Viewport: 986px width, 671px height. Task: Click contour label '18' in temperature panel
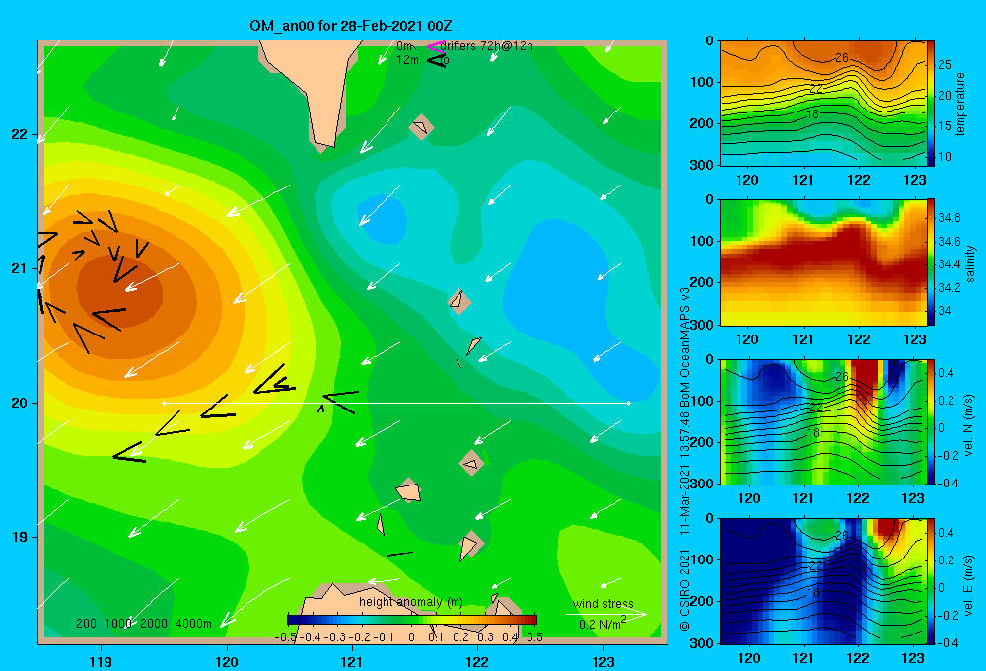(812, 113)
